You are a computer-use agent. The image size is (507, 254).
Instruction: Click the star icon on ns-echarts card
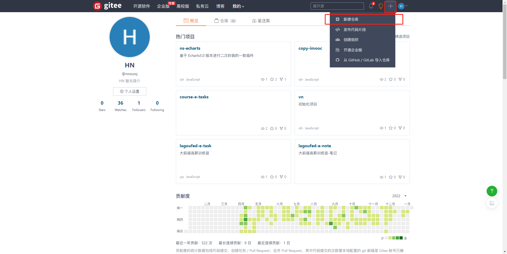(272, 79)
